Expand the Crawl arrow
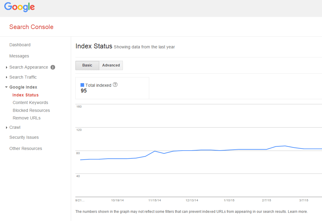Viewport: 322px width, 221px height. pos(7,127)
